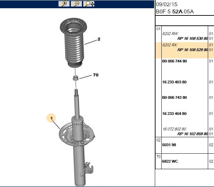Click diagram code B0F 5 52A 05A

click(175, 12)
